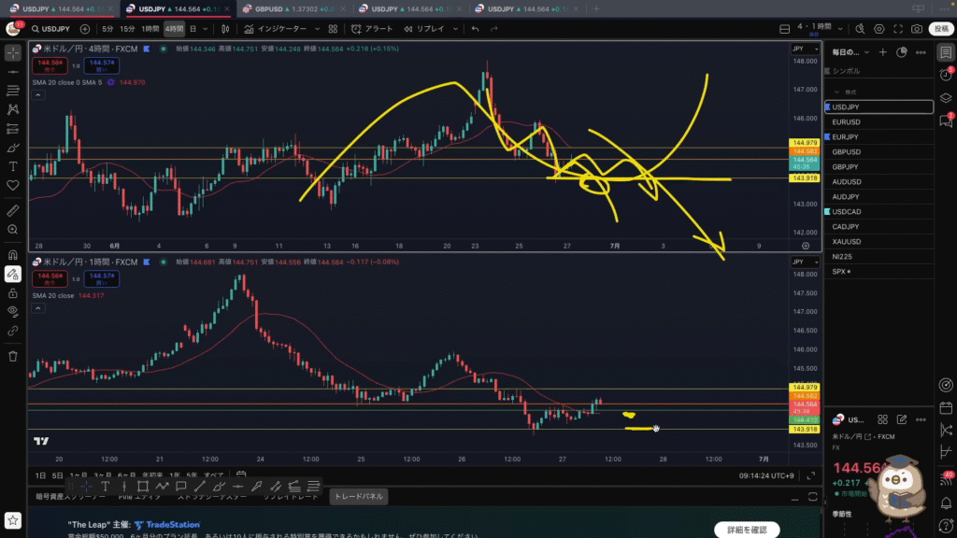This screenshot has height=538, width=957.
Task: Click the USDJPY symbol search field
Action: (50, 29)
